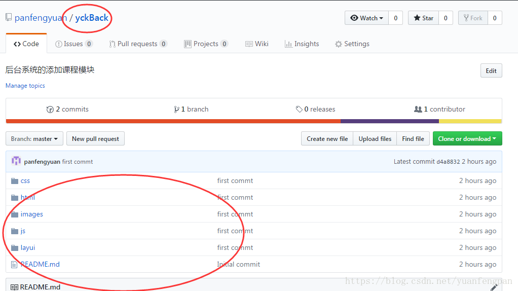
Task: Click the folder icon of the css row
Action: pyautogui.click(x=15, y=180)
